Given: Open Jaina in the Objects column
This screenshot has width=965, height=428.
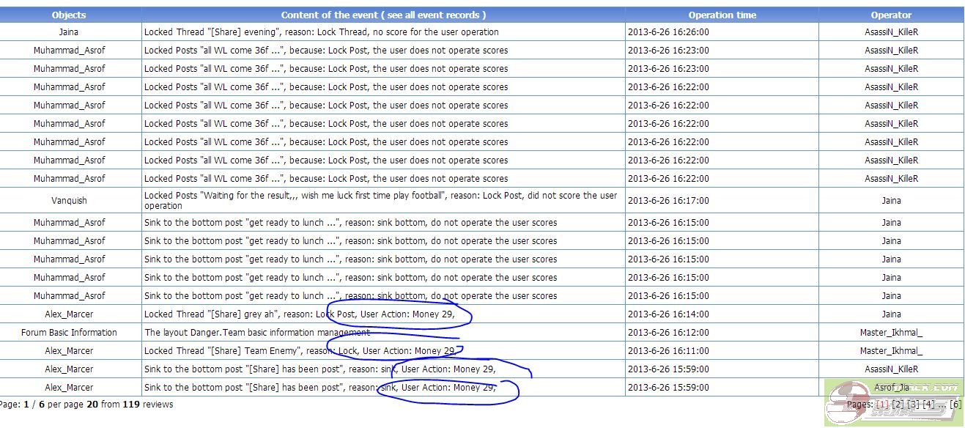Looking at the screenshot, I should click(x=69, y=32).
